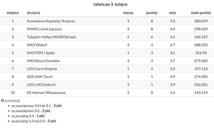Click the tabela po 3. kolejce title
The image size is (214, 128).
point(107,4)
